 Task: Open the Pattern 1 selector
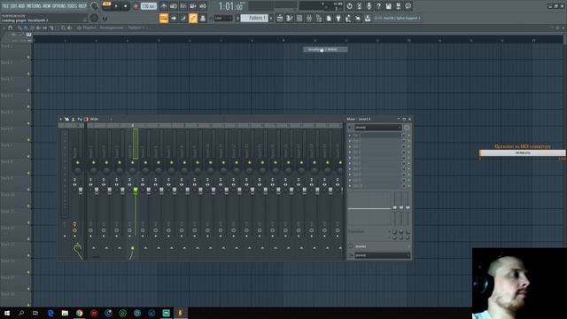(254, 18)
